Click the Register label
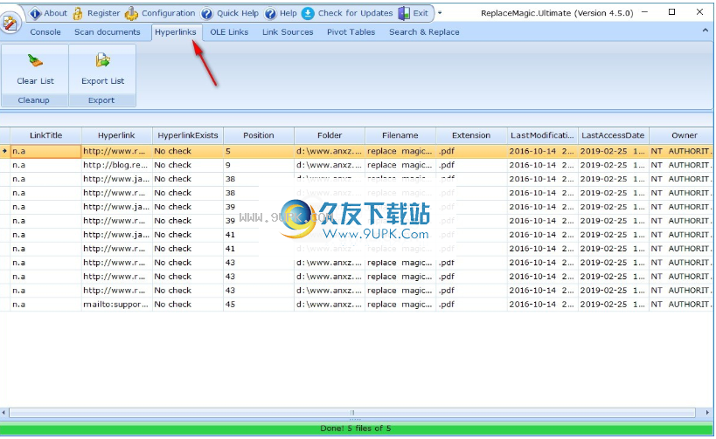716x439 pixels. click(x=104, y=13)
